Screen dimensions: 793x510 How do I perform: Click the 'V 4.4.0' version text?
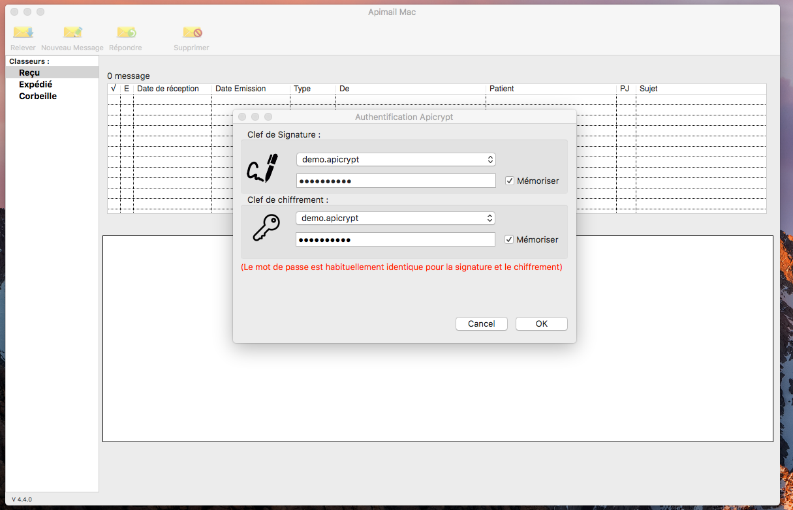22,499
